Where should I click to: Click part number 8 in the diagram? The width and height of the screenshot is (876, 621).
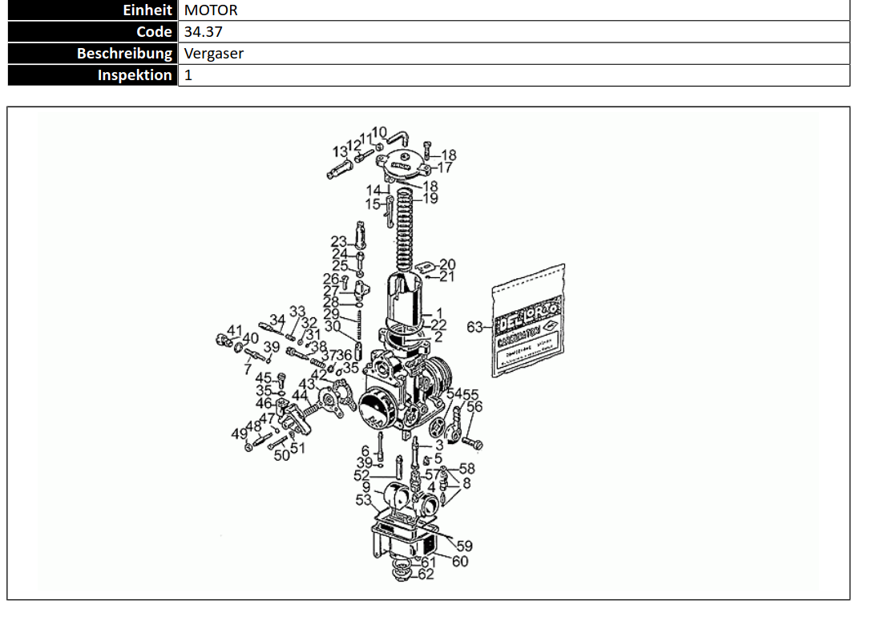[466, 483]
